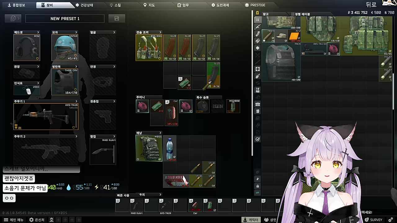Open the 스킬 skills tab
This screenshot has height=223, width=397.
pyautogui.click(x=115, y=5)
